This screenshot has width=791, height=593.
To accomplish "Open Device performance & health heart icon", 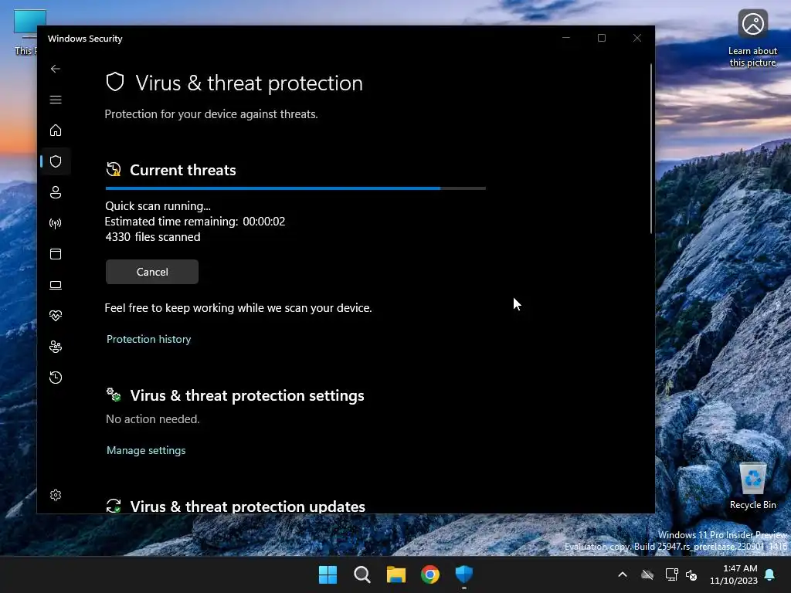I will 56,316.
